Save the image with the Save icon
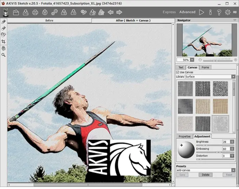 [x=26, y=12]
